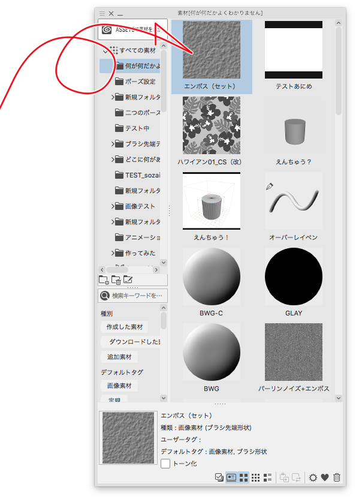356x499 pixels.
Task: Select the アニメーショ folder
Action: [137, 238]
